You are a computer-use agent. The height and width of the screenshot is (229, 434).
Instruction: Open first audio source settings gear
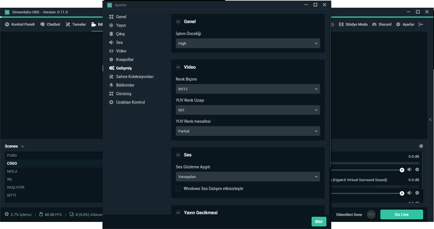417,169
